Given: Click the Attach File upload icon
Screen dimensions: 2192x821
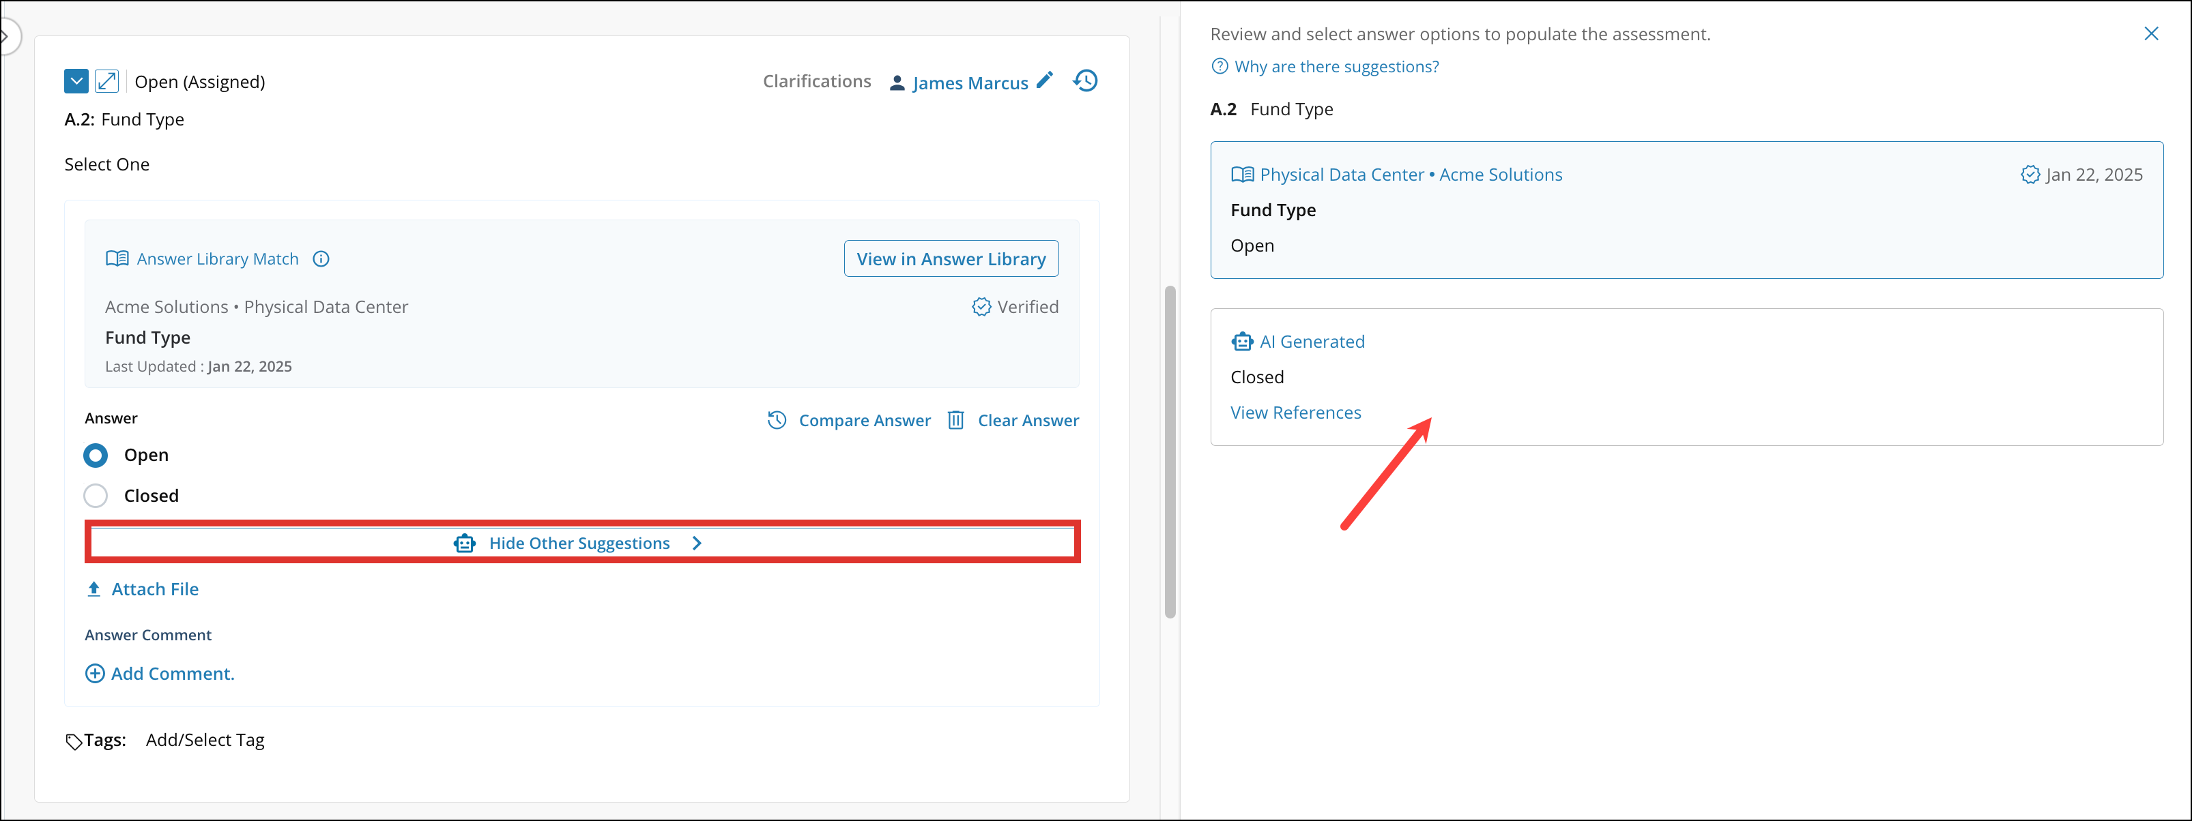Looking at the screenshot, I should coord(93,589).
